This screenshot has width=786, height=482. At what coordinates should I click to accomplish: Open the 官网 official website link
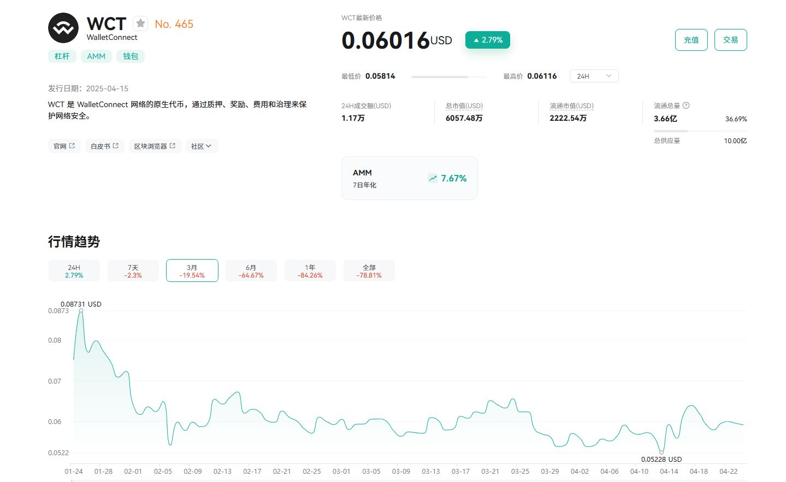[64, 146]
